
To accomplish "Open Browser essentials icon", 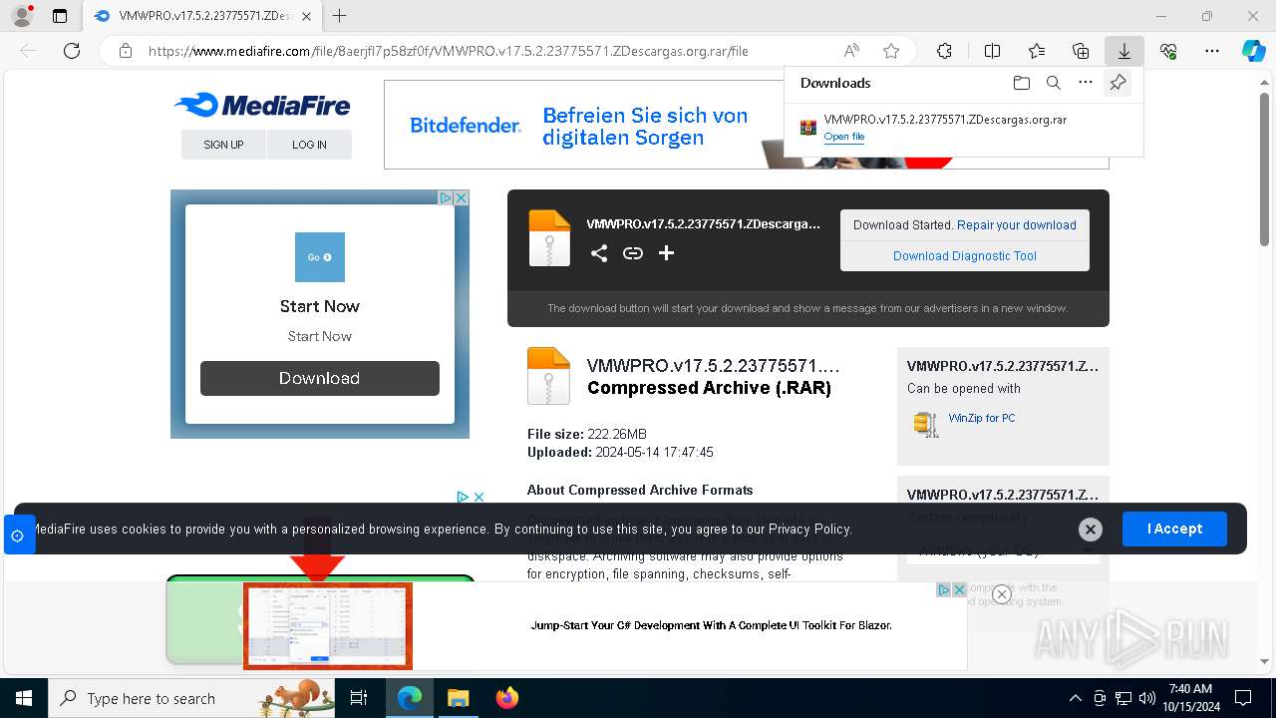I will point(1168,51).
